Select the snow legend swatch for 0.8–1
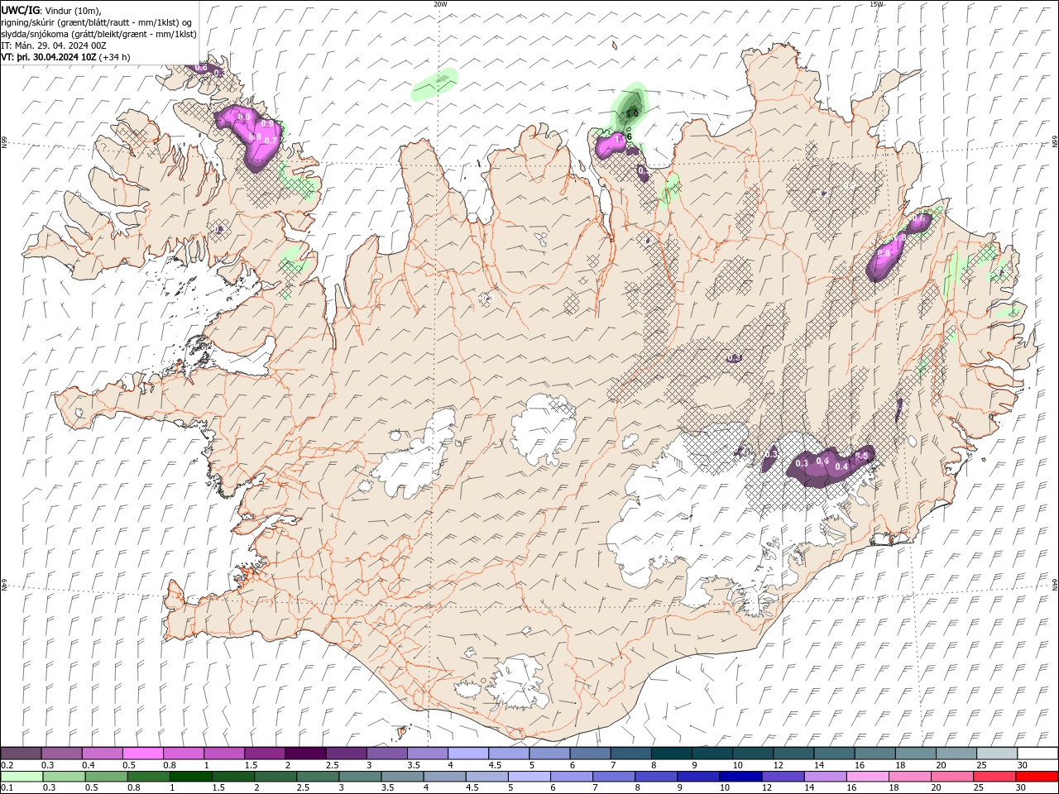Viewport: 1059px width, 794px height. pos(184,753)
